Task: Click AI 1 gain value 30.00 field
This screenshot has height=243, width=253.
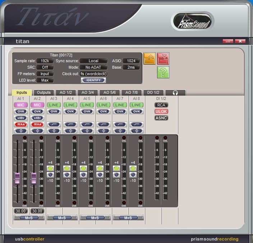Action: [x=21, y=211]
